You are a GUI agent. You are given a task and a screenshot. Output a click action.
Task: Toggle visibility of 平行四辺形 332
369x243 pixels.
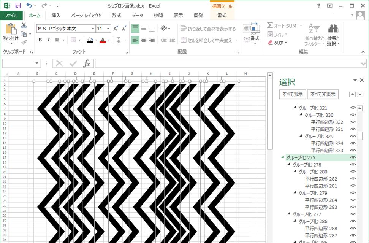(353, 122)
